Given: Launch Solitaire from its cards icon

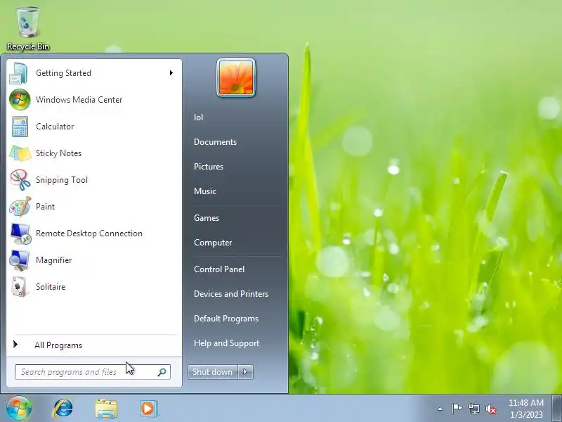Looking at the screenshot, I should pyautogui.click(x=20, y=287).
